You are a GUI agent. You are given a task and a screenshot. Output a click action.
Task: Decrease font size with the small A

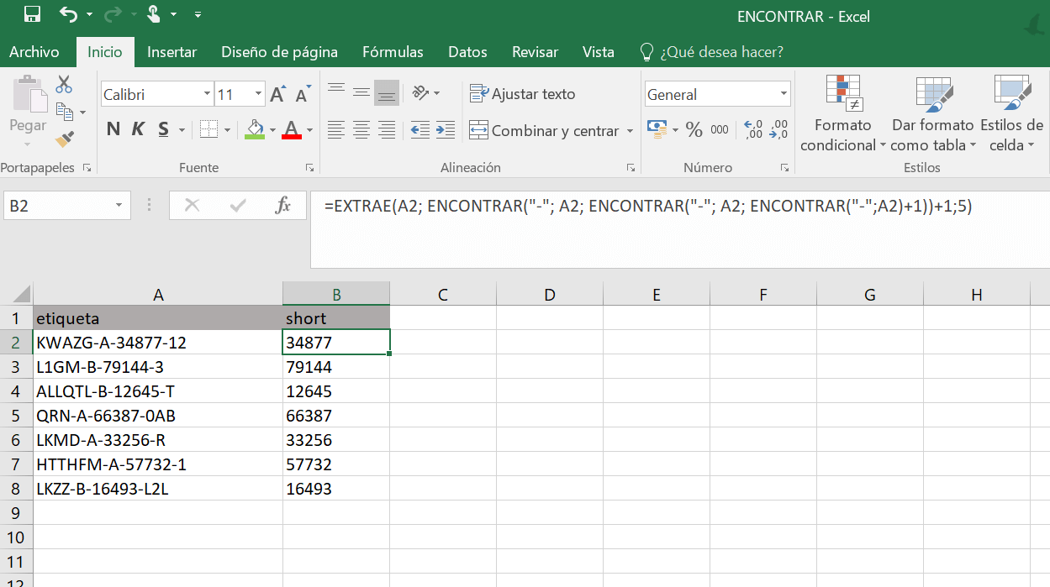303,95
